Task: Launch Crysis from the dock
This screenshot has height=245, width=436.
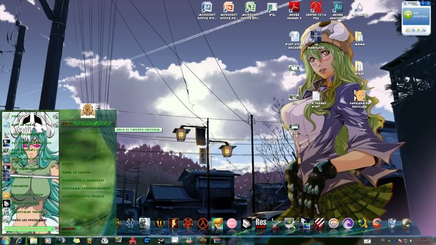Action: [x=145, y=223]
